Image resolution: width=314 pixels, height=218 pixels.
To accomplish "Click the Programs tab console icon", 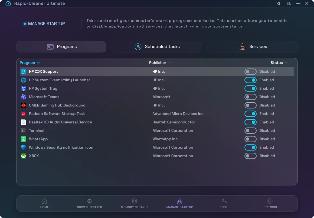I will pyautogui.click(x=50, y=46).
